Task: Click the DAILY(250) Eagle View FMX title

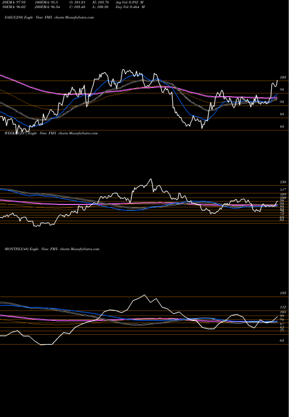Action: tap(49, 17)
